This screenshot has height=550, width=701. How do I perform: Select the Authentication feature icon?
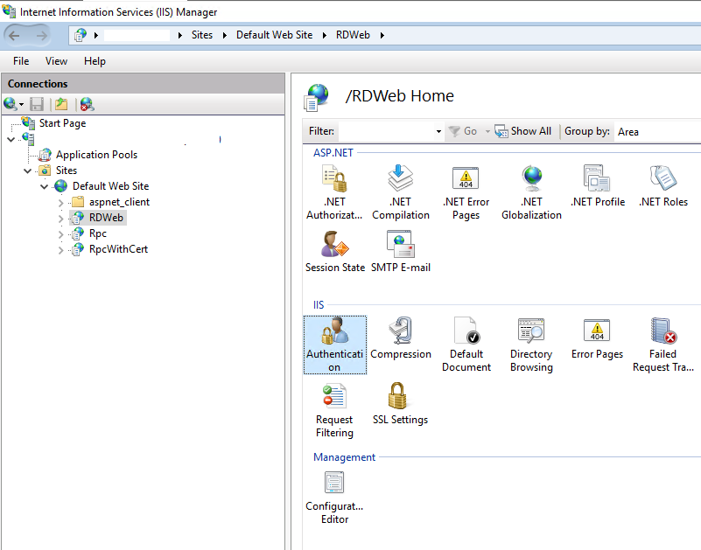(x=335, y=345)
